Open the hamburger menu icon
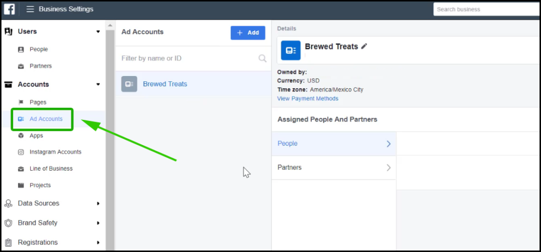Screen dimensions: 541x252 coord(30,10)
